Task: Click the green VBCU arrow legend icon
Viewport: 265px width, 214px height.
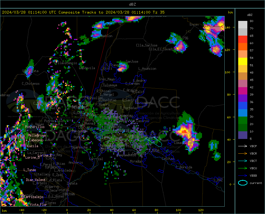Action: coord(243,168)
